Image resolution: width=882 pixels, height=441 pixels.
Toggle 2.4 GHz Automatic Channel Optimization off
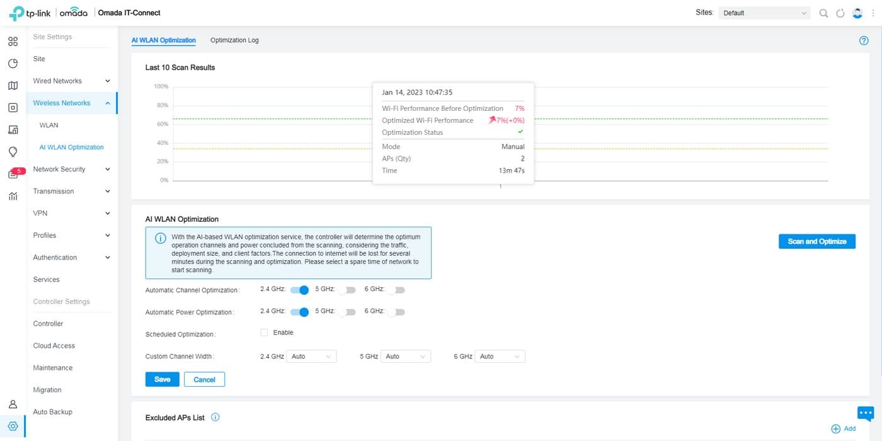pyautogui.click(x=300, y=289)
